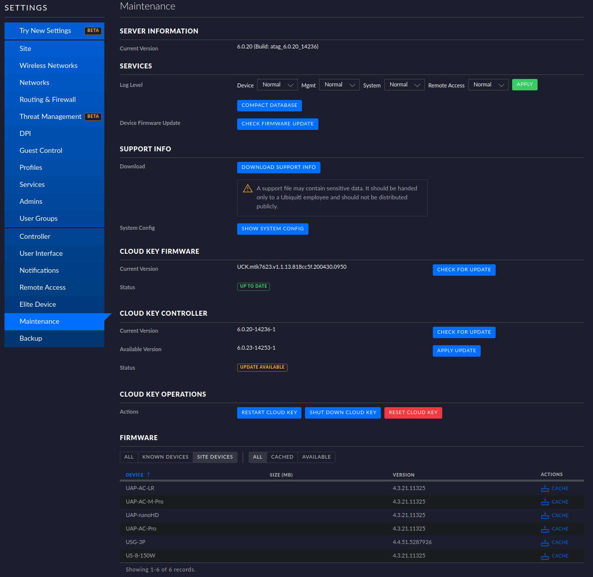Open Services in sidebar
593x577 pixels.
54,185
